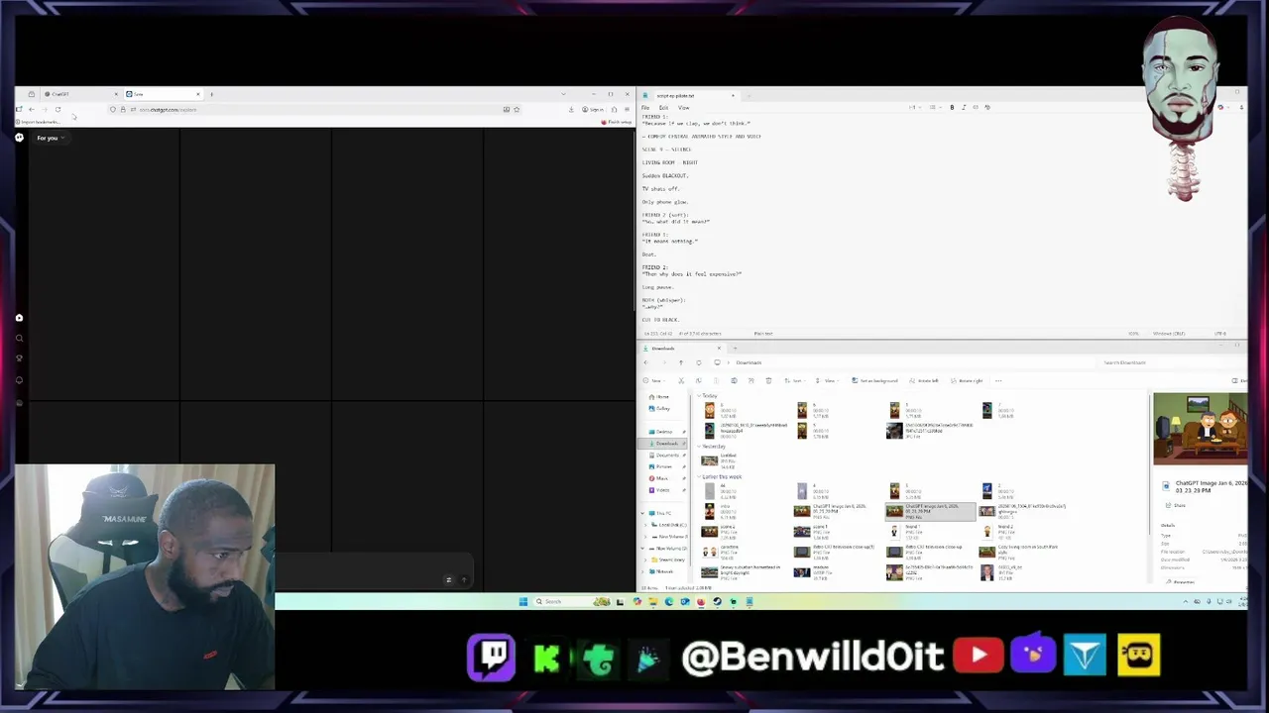The width and height of the screenshot is (1269, 713).
Task: Click the Windows Start button
Action: 522,601
